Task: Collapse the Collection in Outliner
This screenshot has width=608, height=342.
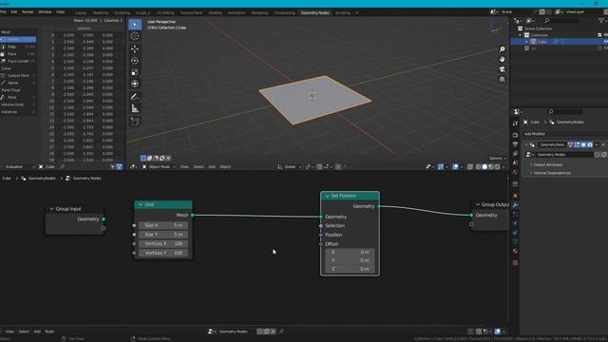Action: tap(521, 35)
